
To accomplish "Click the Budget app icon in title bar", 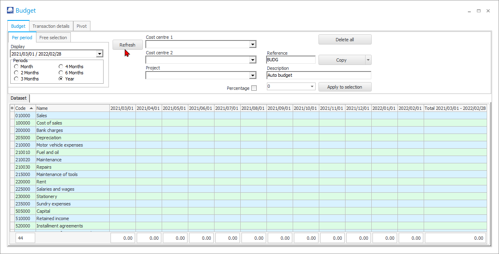I will click(x=10, y=11).
